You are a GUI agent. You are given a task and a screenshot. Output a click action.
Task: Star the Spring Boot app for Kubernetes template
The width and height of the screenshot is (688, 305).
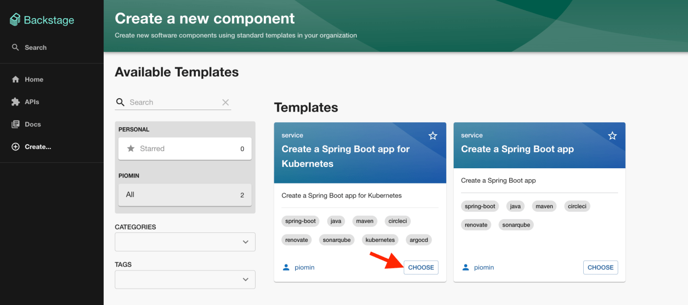433,135
